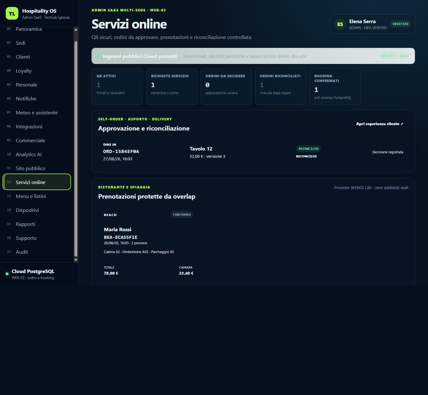Go to Supporto
This screenshot has height=395, width=428.
(37, 238)
